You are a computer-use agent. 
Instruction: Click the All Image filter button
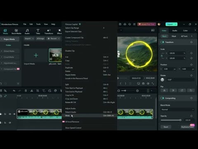[40, 38]
